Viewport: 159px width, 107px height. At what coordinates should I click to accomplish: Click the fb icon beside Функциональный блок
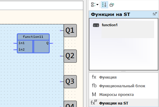click(94, 86)
